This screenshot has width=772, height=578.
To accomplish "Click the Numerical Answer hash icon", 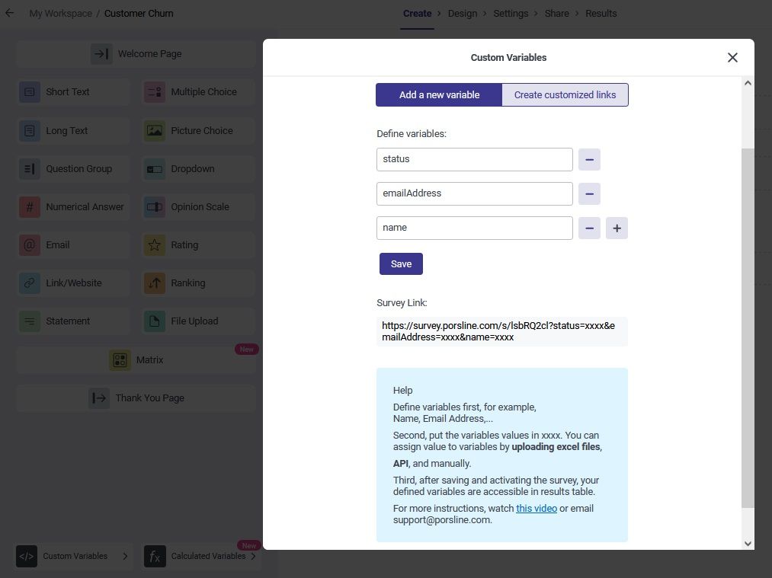I will pyautogui.click(x=30, y=207).
